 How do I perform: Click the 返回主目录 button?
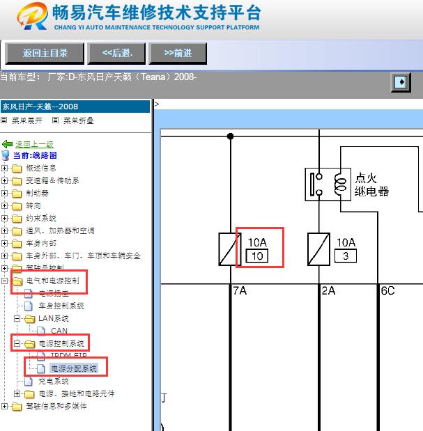click(45, 54)
